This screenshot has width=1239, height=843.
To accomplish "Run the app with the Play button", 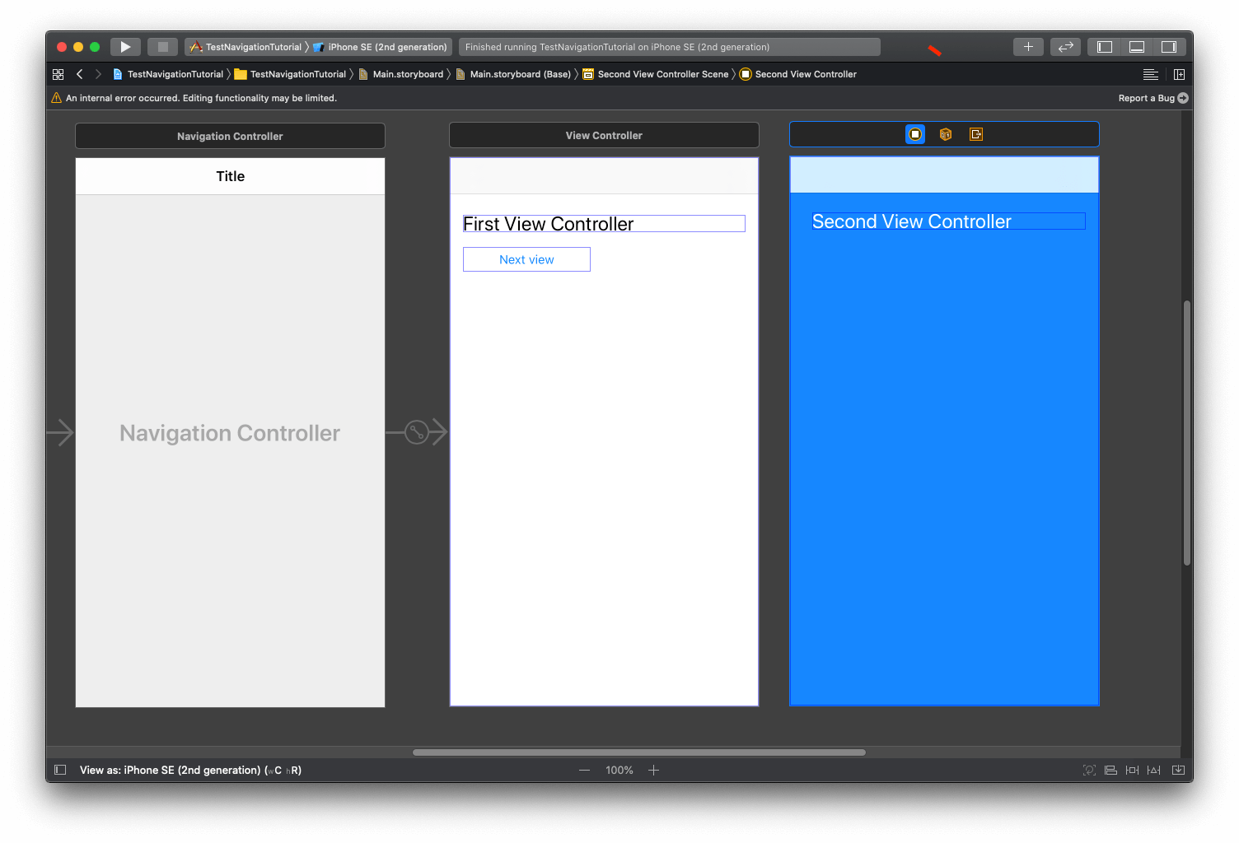I will 125,46.
